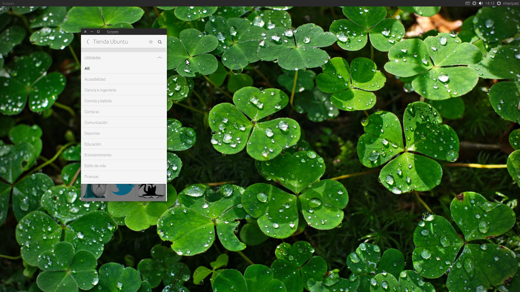Image resolution: width=520 pixels, height=292 pixels.
Task: Click the sound volume indicator
Action: pos(481,3)
